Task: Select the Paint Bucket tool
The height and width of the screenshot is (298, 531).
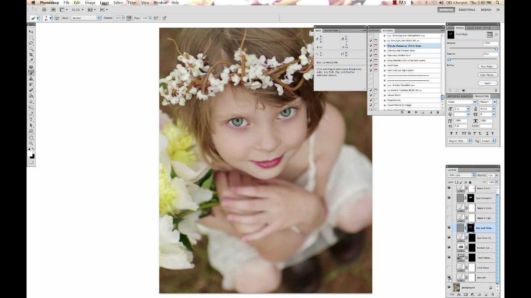Action: pyautogui.click(x=31, y=96)
